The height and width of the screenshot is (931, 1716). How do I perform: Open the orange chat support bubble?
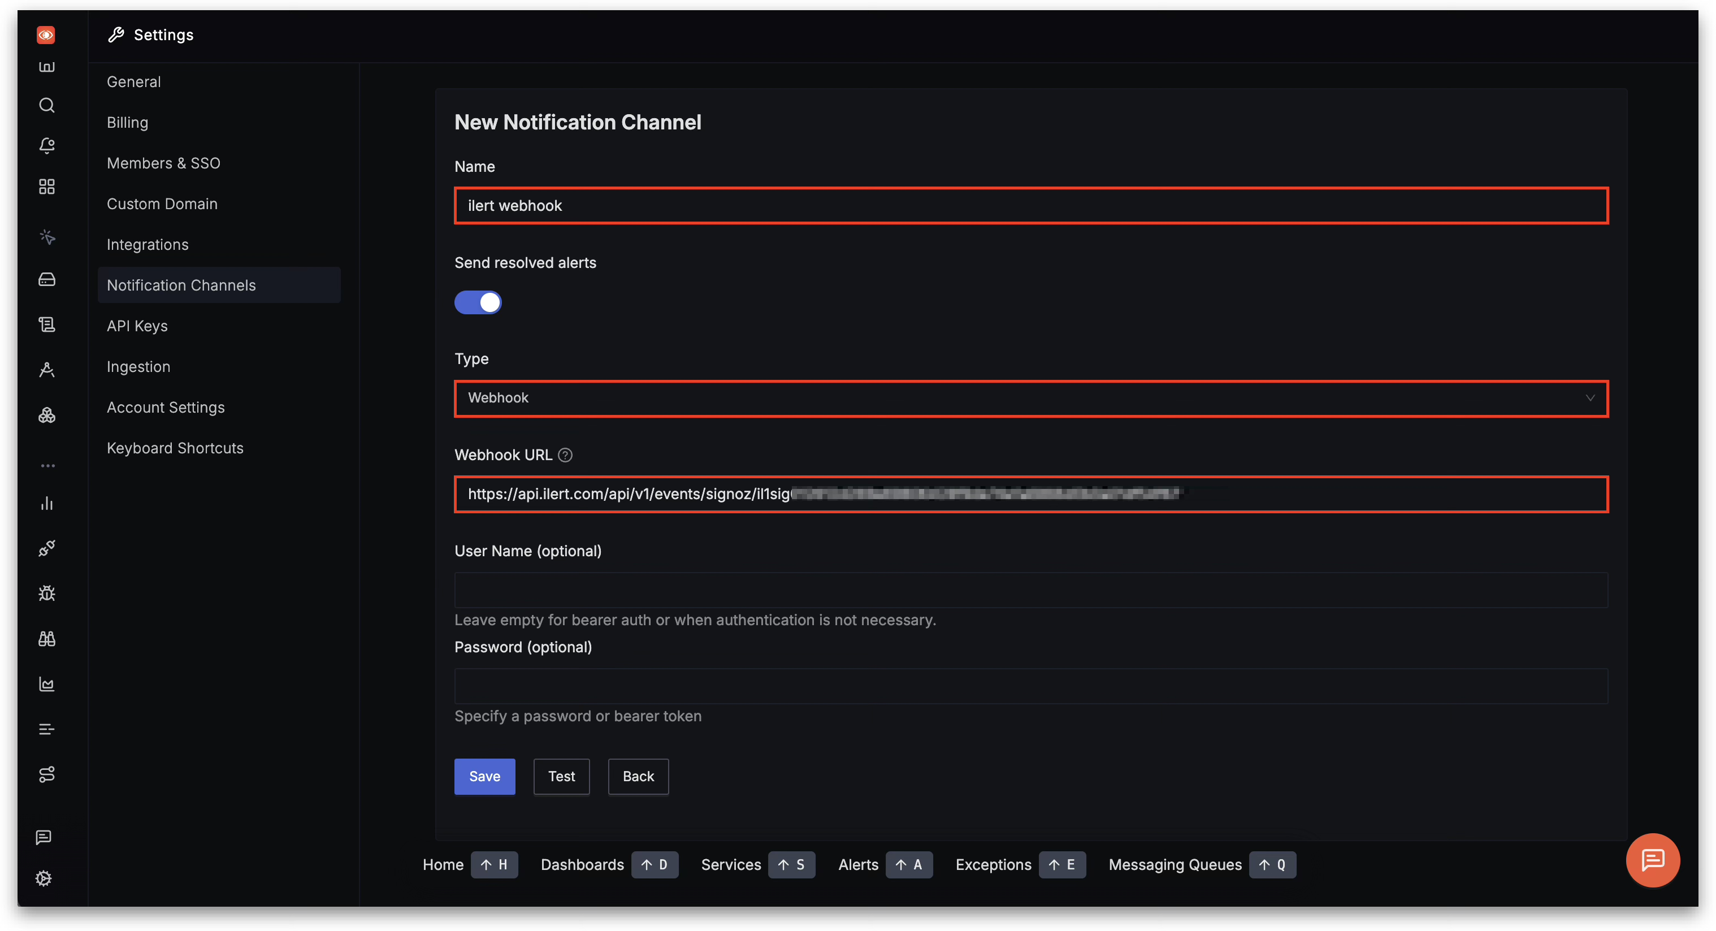[1652, 860]
